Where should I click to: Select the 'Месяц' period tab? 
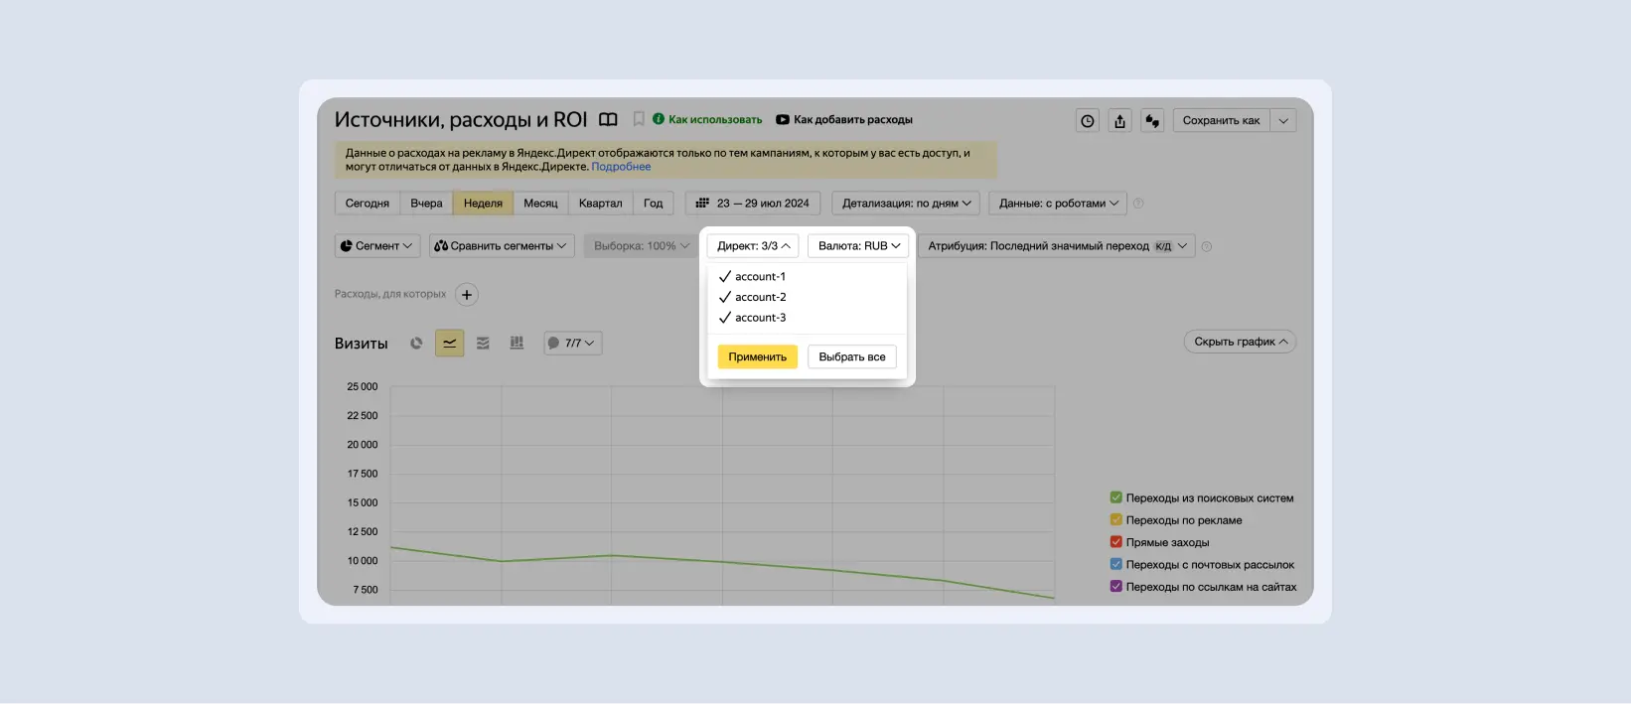[540, 204]
